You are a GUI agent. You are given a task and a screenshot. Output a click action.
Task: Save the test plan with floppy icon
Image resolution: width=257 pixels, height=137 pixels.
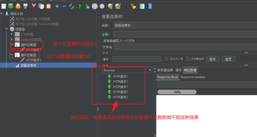25,6
